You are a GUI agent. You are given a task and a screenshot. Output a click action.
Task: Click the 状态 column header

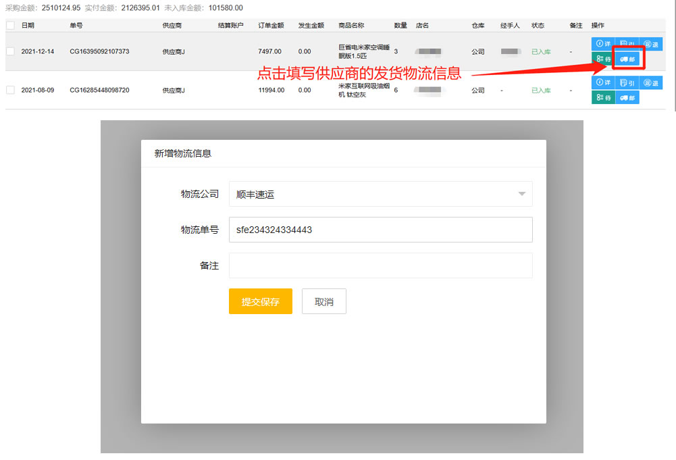pyautogui.click(x=538, y=26)
